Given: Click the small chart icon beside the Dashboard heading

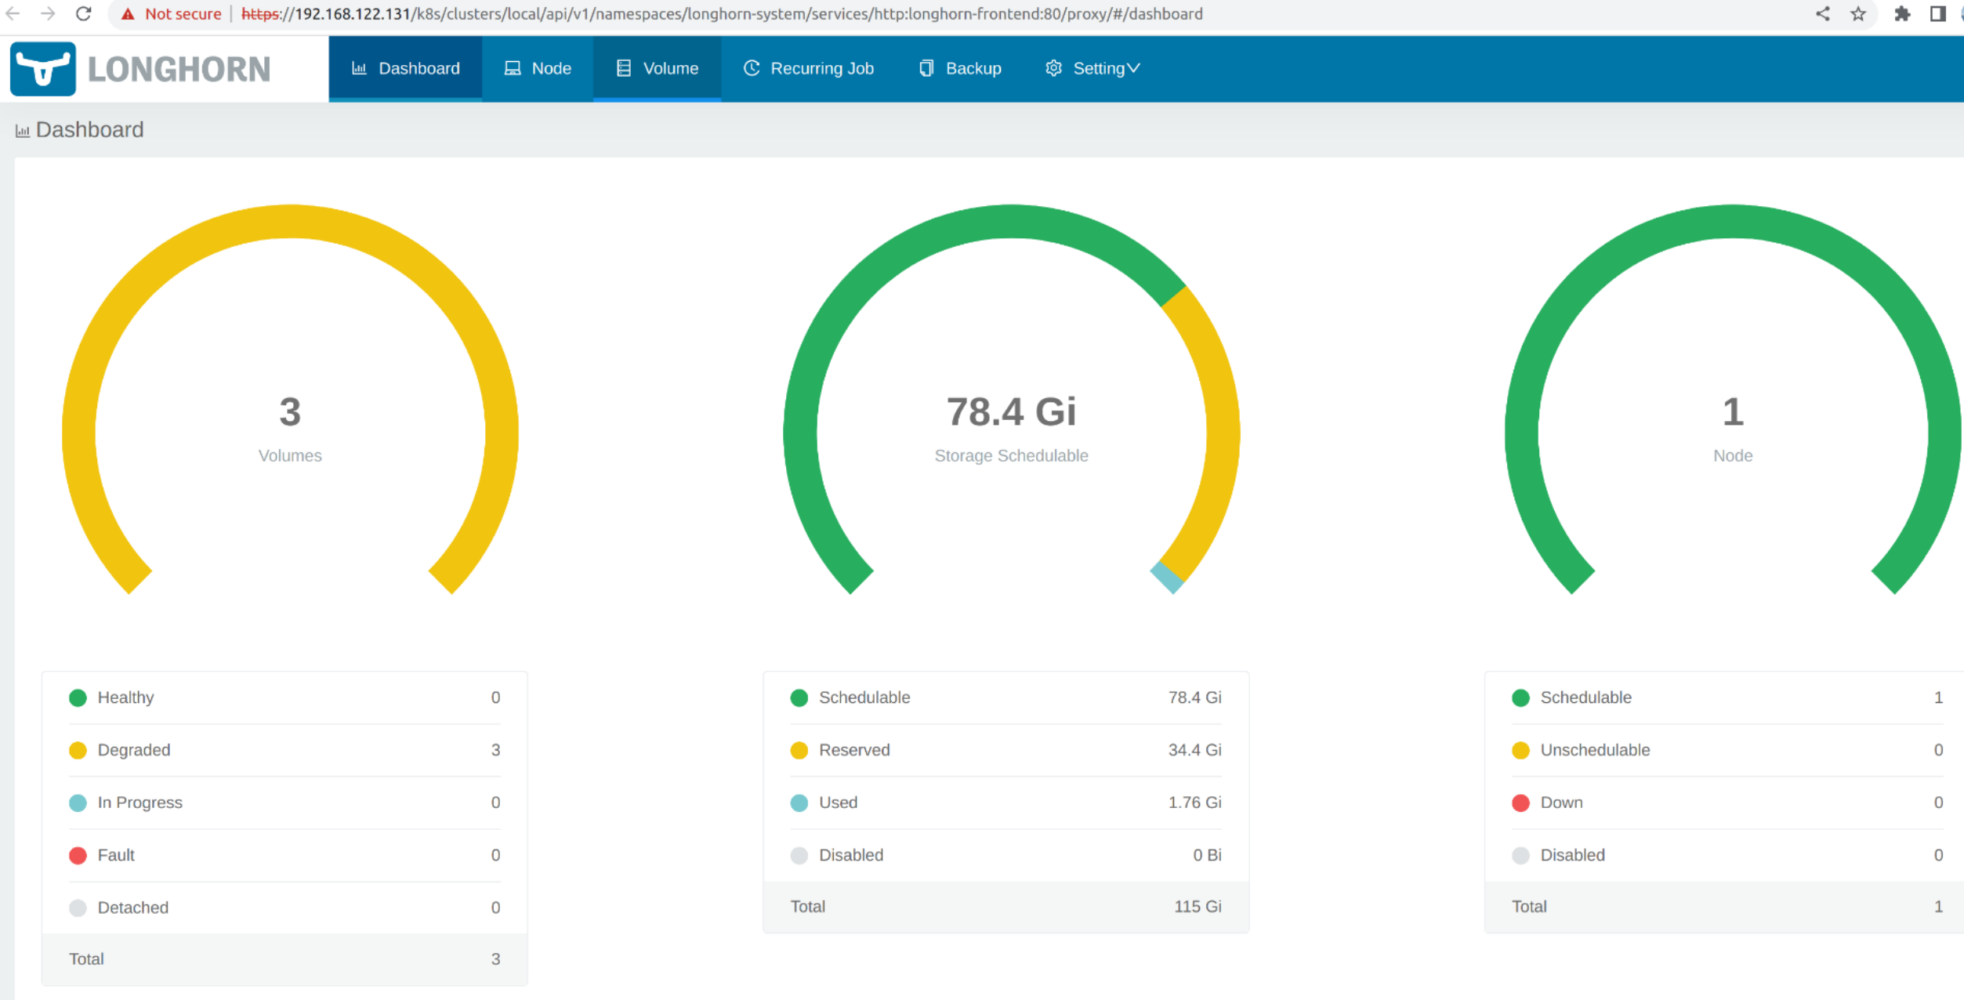Looking at the screenshot, I should [23, 131].
